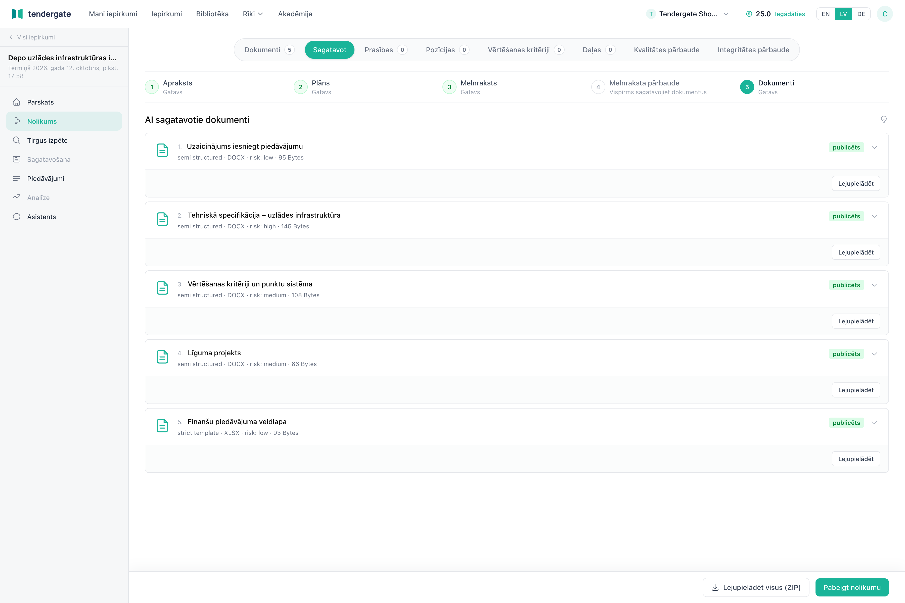Image resolution: width=905 pixels, height=603 pixels.
Task: Open the Integritātes pārbaude tab
Action: (753, 49)
